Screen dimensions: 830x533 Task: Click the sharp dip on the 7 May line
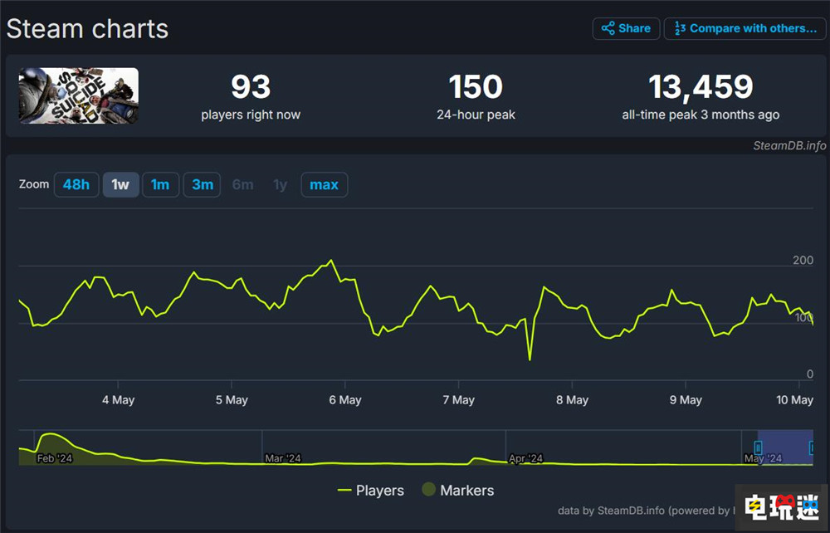click(530, 359)
